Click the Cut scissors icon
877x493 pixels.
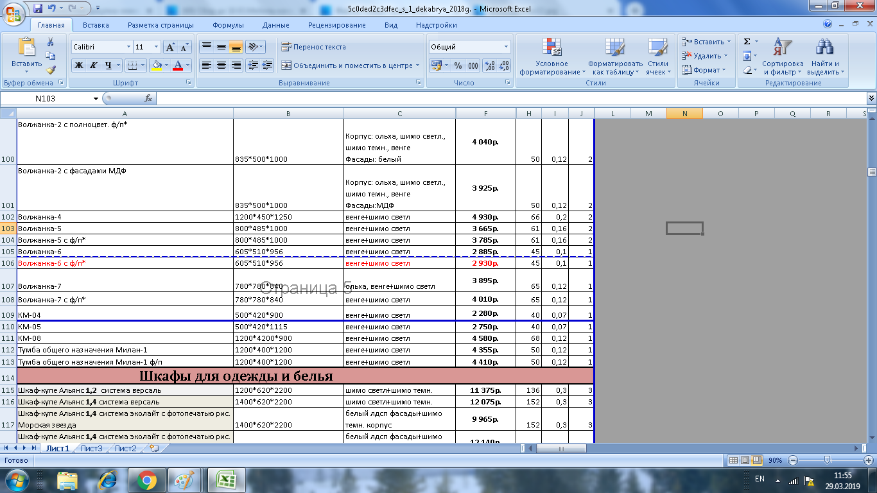tap(51, 42)
